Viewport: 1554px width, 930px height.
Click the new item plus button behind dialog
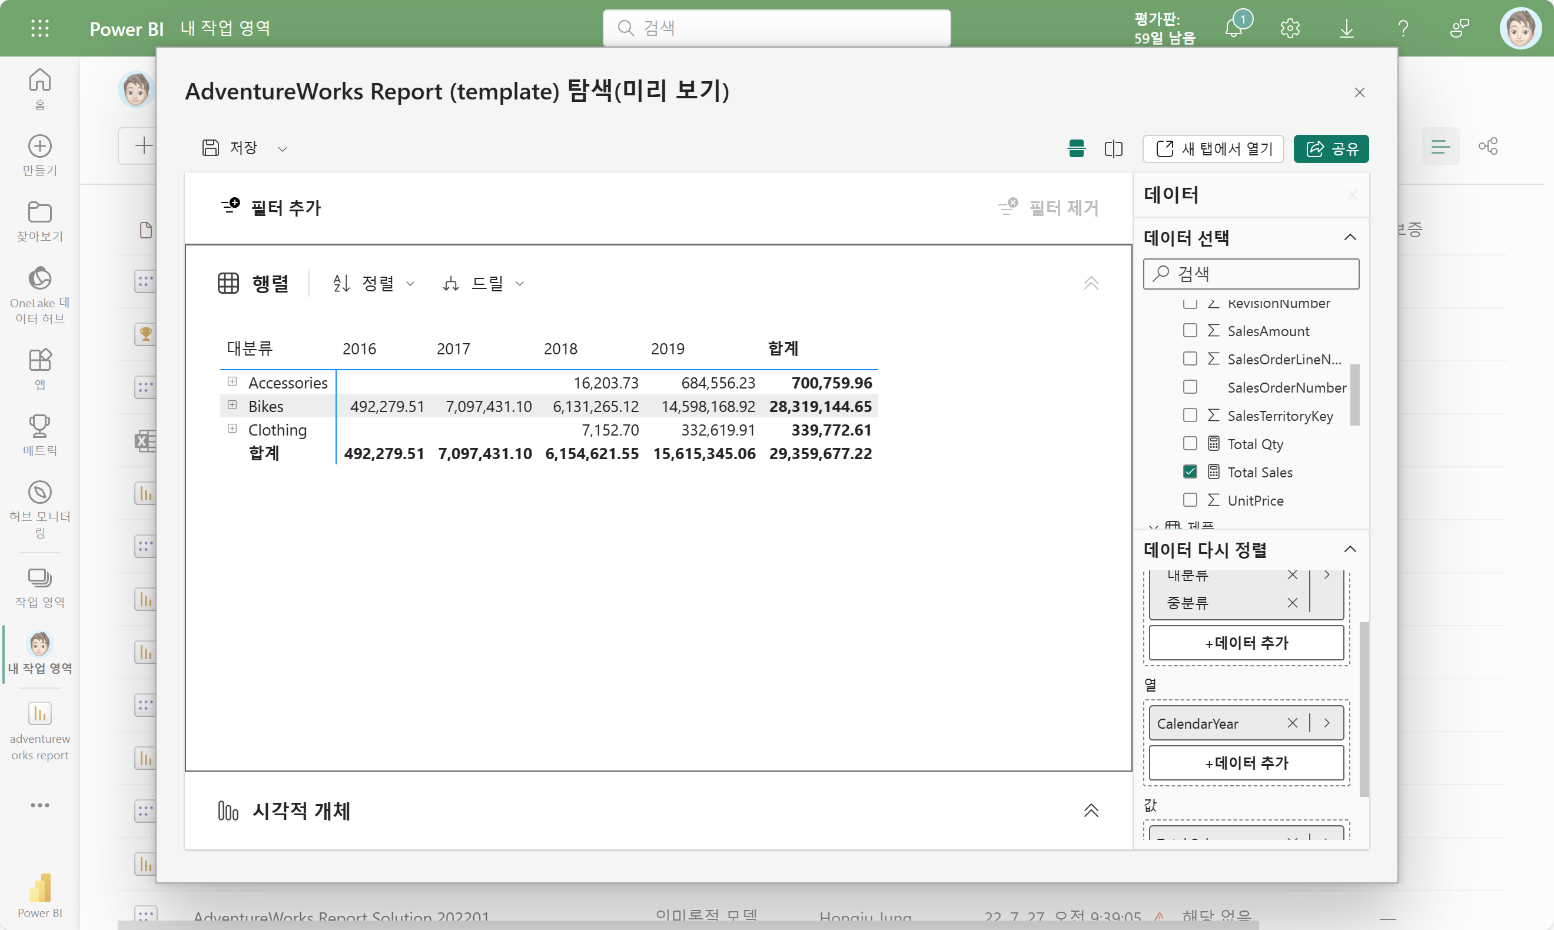[x=144, y=146]
